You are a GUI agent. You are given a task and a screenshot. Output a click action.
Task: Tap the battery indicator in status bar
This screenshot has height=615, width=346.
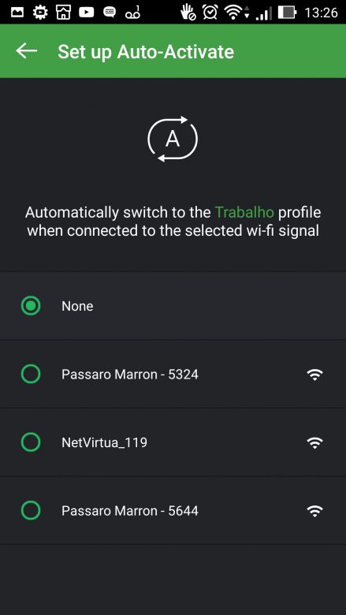[287, 13]
